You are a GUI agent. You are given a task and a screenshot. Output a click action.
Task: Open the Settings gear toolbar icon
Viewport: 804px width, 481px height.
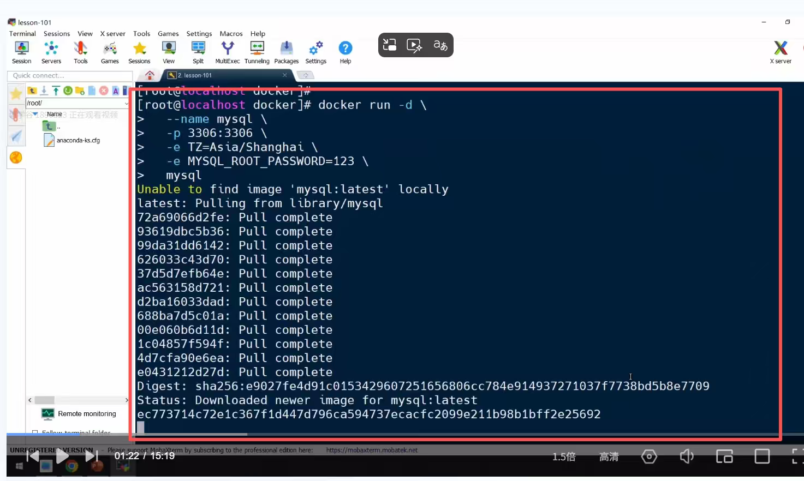point(316,53)
